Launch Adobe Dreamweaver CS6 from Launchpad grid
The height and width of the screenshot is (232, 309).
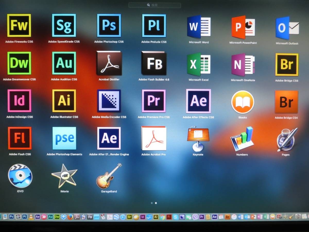[19, 63]
